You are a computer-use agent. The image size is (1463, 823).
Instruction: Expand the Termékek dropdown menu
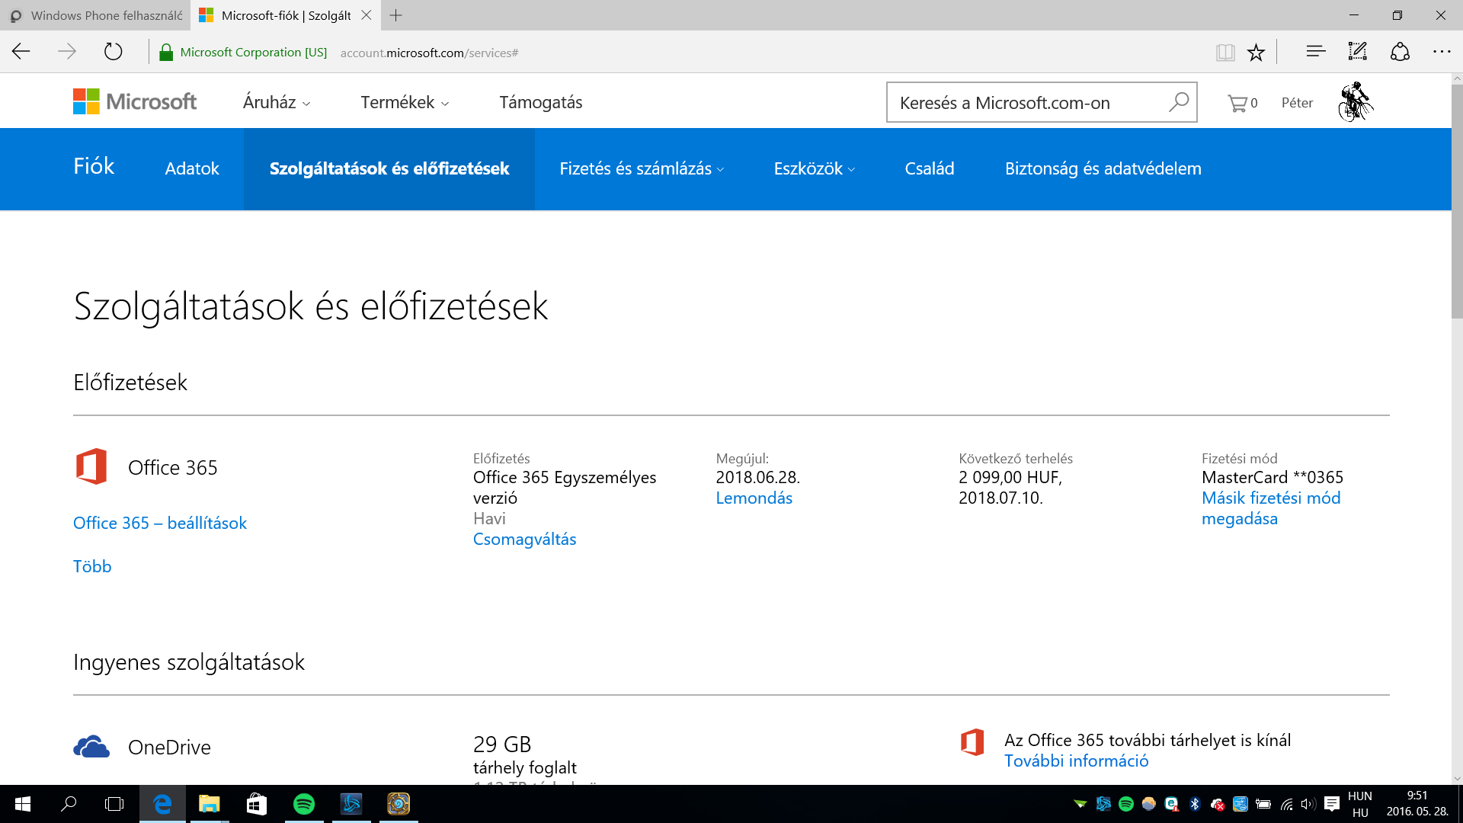[405, 102]
